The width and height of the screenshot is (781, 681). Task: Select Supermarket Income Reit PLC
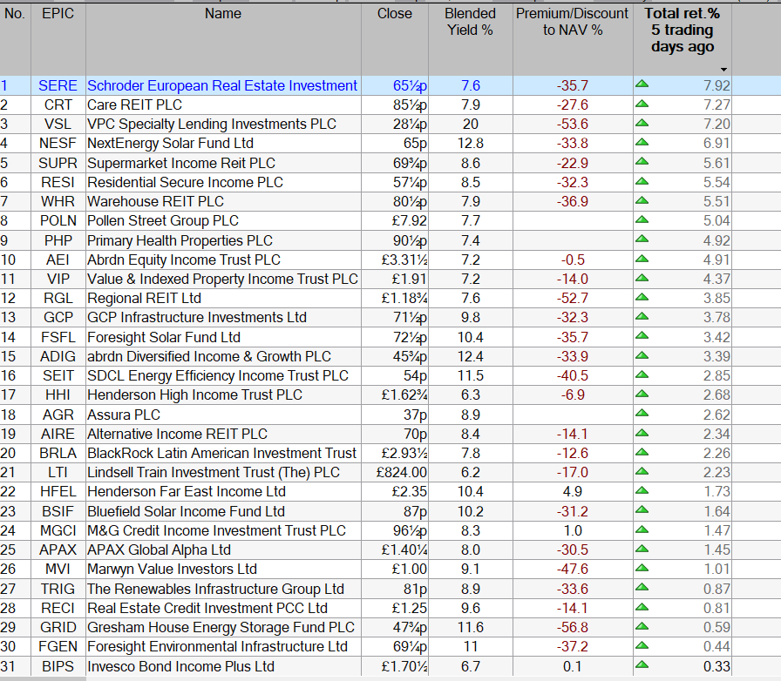pyautogui.click(x=181, y=163)
